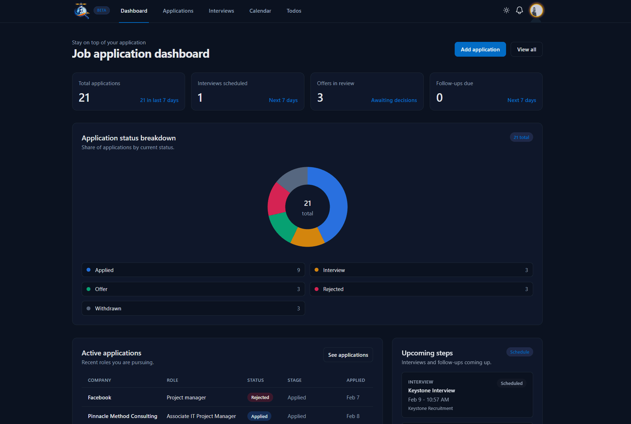This screenshot has height=424, width=631.
Task: Click the blue Applied legend dot
Action: pyautogui.click(x=89, y=270)
